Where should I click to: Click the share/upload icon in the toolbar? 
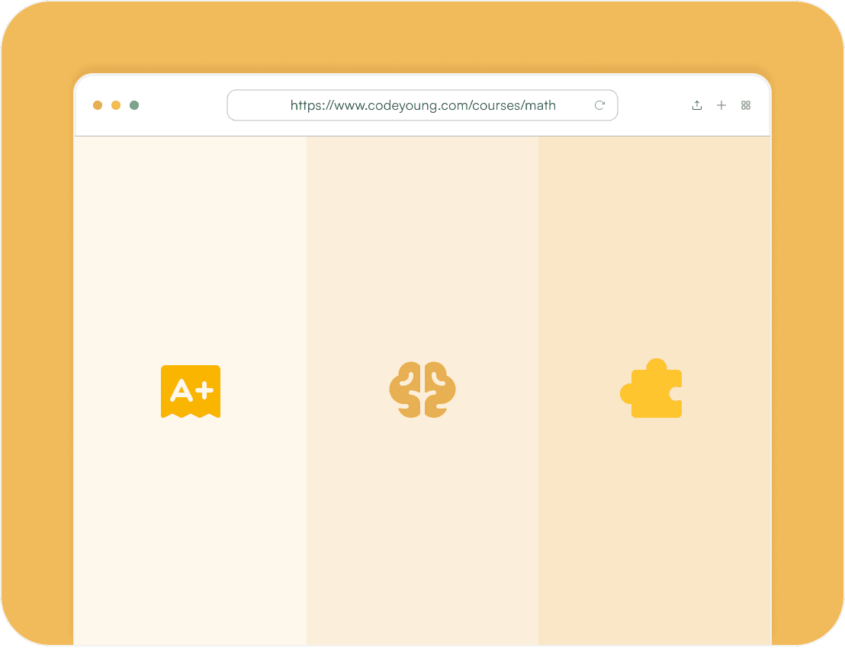pos(697,105)
